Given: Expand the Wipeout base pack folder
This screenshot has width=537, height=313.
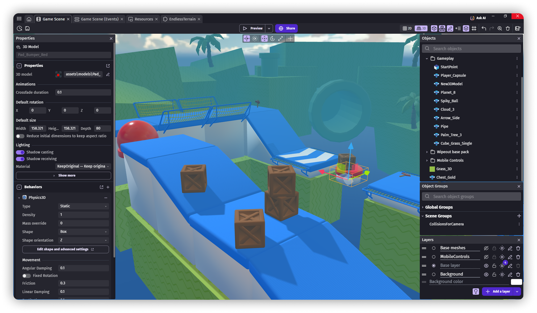Looking at the screenshot, I should [x=427, y=152].
